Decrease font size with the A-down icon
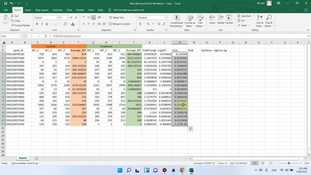The height and width of the screenshot is (175, 311). point(76,17)
